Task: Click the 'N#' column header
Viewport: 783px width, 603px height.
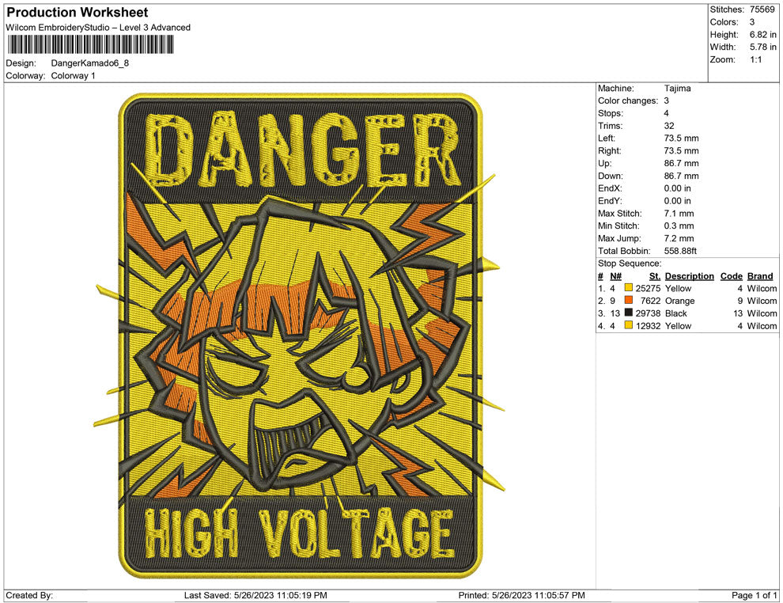Action: (x=615, y=275)
